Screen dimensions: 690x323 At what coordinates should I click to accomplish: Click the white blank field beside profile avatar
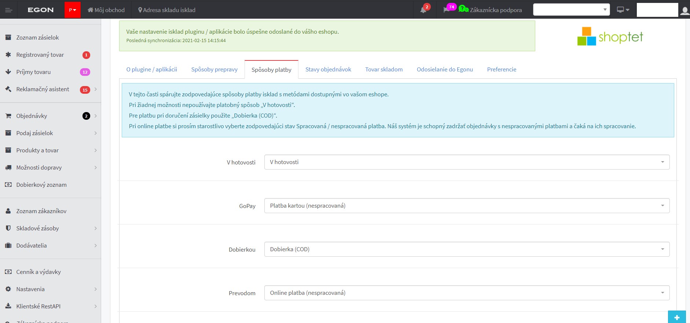click(x=657, y=10)
